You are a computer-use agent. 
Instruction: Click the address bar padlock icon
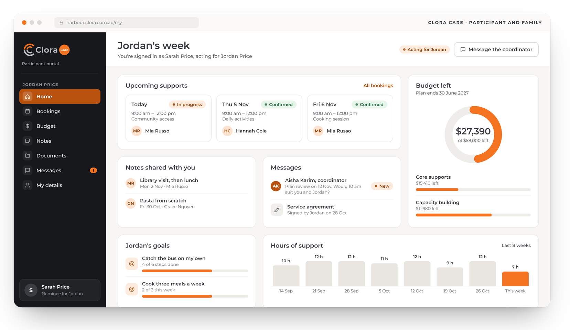point(62,23)
